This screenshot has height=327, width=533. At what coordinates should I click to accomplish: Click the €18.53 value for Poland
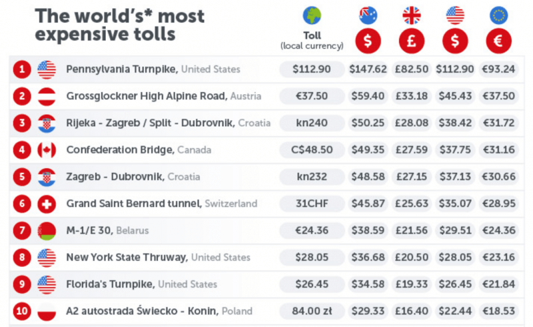tap(498, 311)
